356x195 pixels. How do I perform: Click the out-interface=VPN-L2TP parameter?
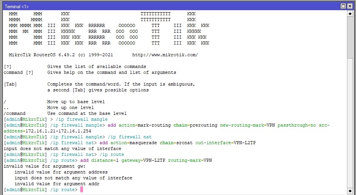pyautogui.click(x=226, y=143)
